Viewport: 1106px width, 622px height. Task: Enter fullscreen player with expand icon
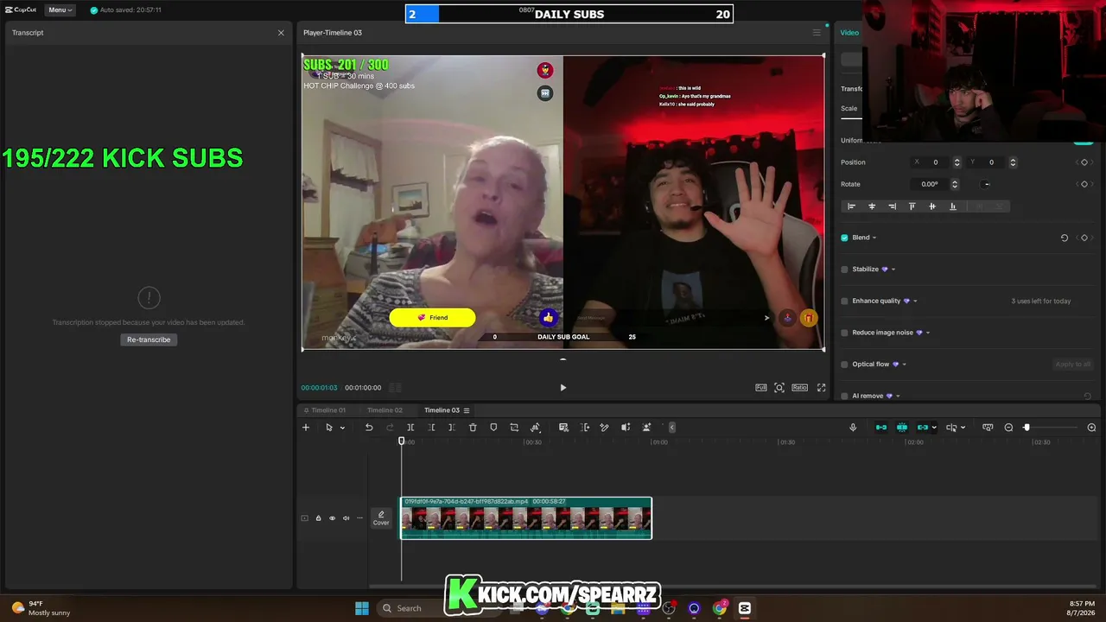[822, 388]
